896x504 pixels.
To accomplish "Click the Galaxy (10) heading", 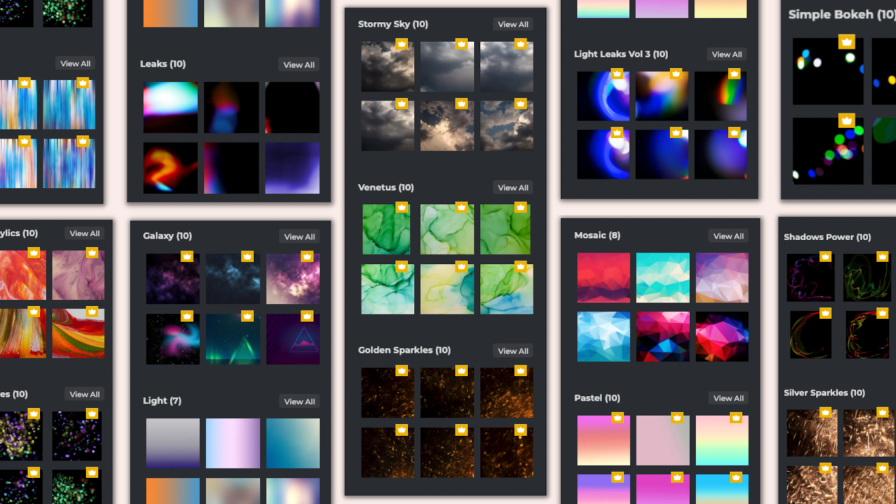I will pos(167,236).
